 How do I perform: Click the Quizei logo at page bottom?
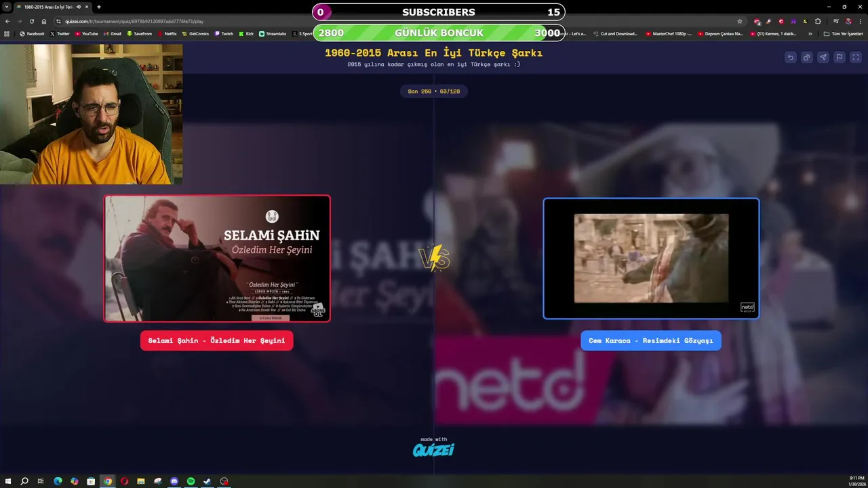[x=433, y=449]
